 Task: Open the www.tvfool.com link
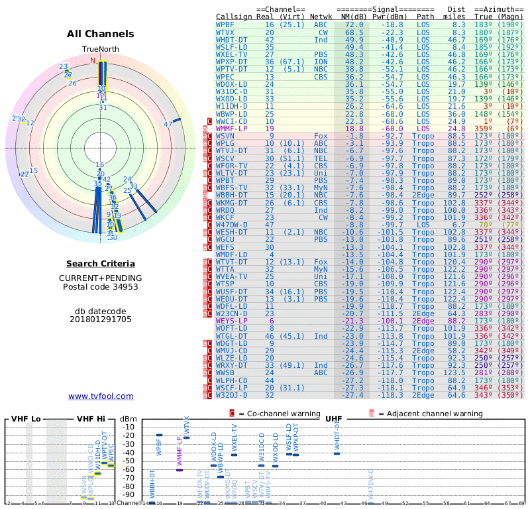pos(101,396)
